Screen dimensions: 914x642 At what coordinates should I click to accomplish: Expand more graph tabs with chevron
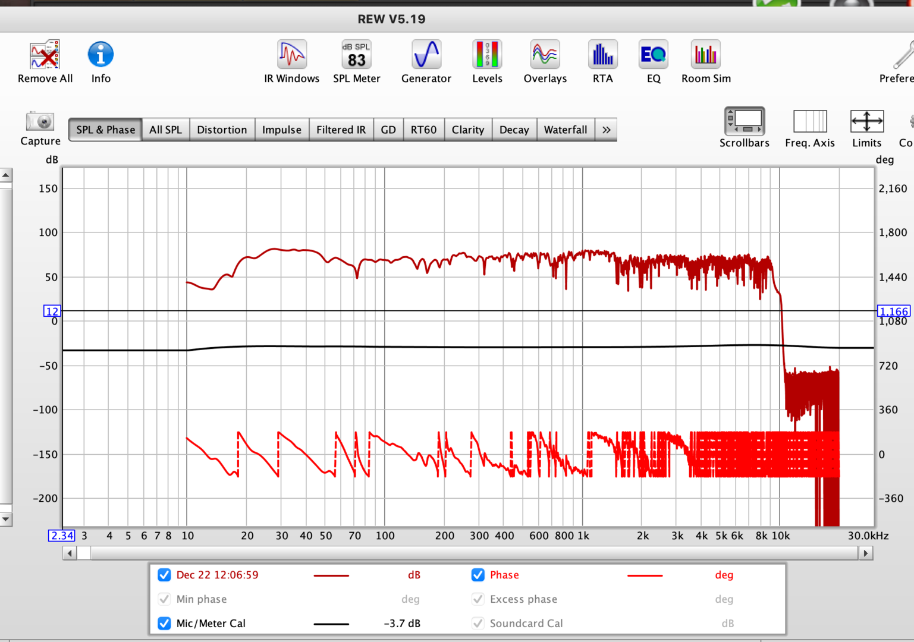(606, 130)
